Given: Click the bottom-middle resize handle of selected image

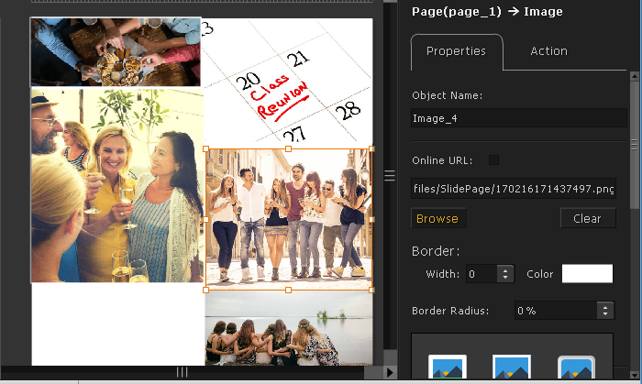Looking at the screenshot, I should (x=288, y=290).
